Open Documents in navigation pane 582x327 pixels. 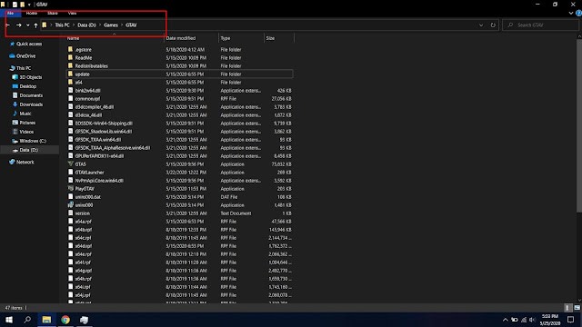click(x=31, y=95)
